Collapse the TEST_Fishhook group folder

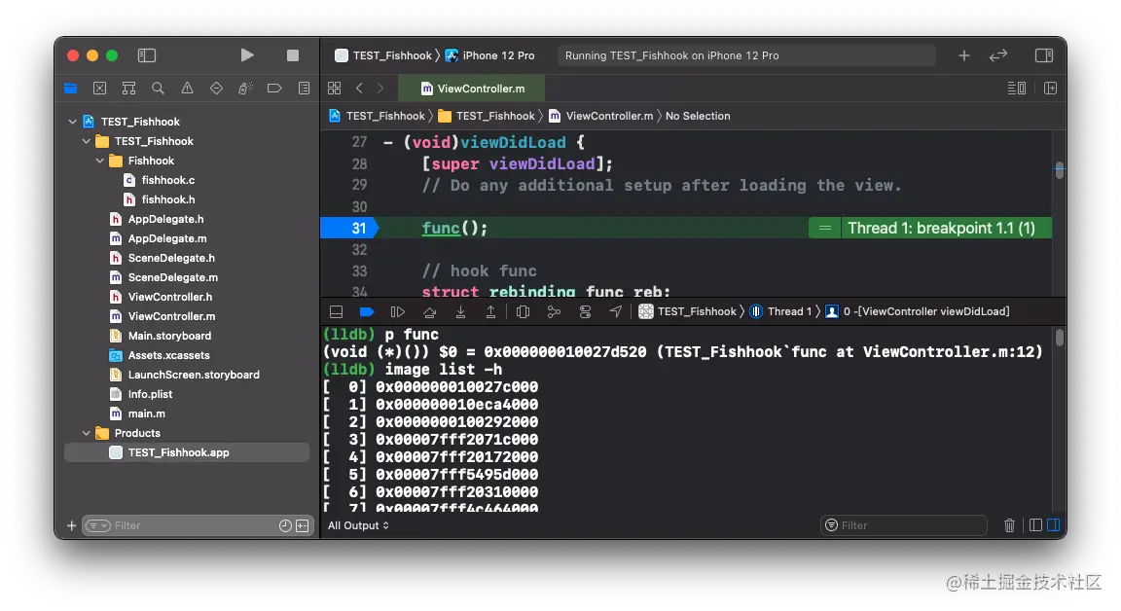click(x=86, y=141)
